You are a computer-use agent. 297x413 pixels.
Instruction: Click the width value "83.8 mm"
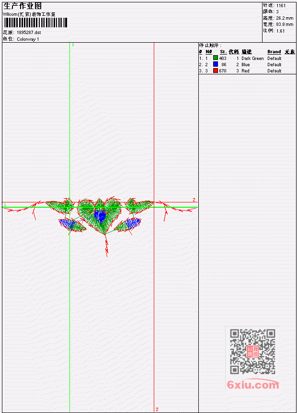coord(285,24)
